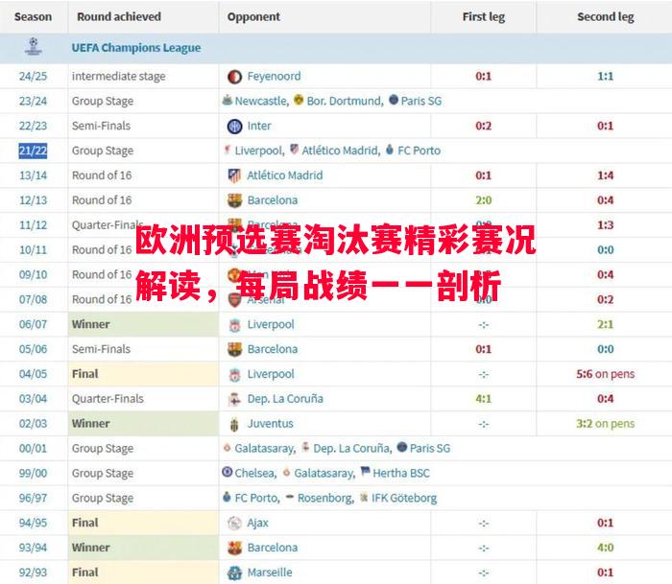
Task: Open the Rosenborg link
Action: pos(325,498)
